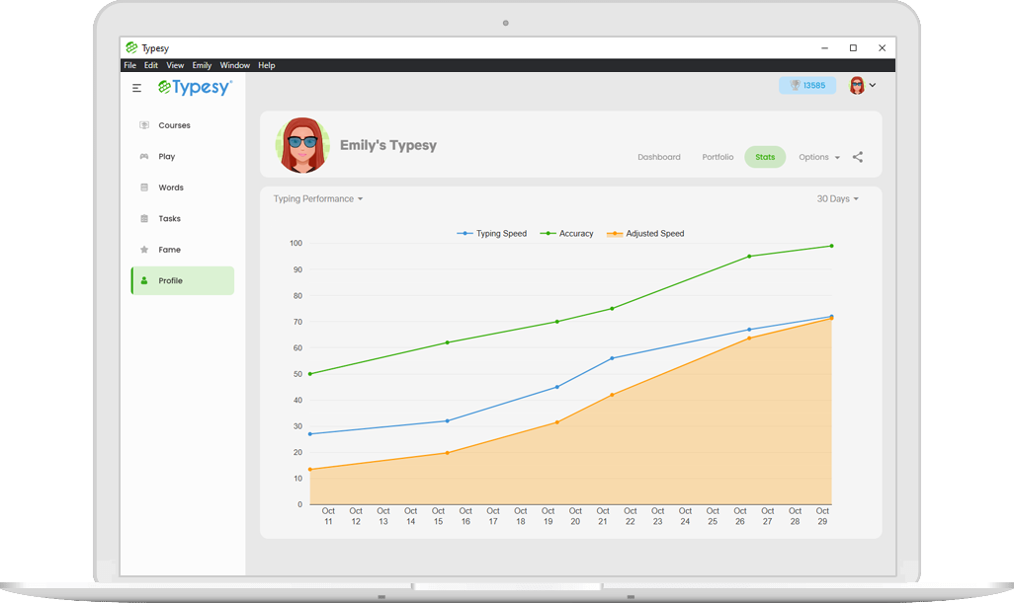Select the Words list icon
1014x603 pixels.
[x=144, y=188]
